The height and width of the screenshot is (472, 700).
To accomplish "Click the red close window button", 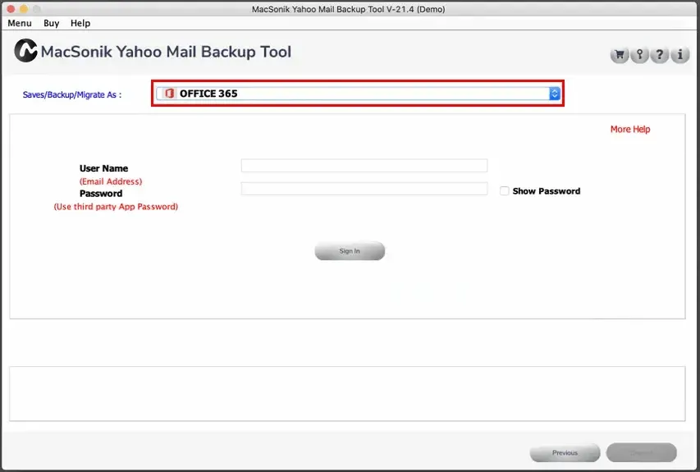I will point(11,9).
